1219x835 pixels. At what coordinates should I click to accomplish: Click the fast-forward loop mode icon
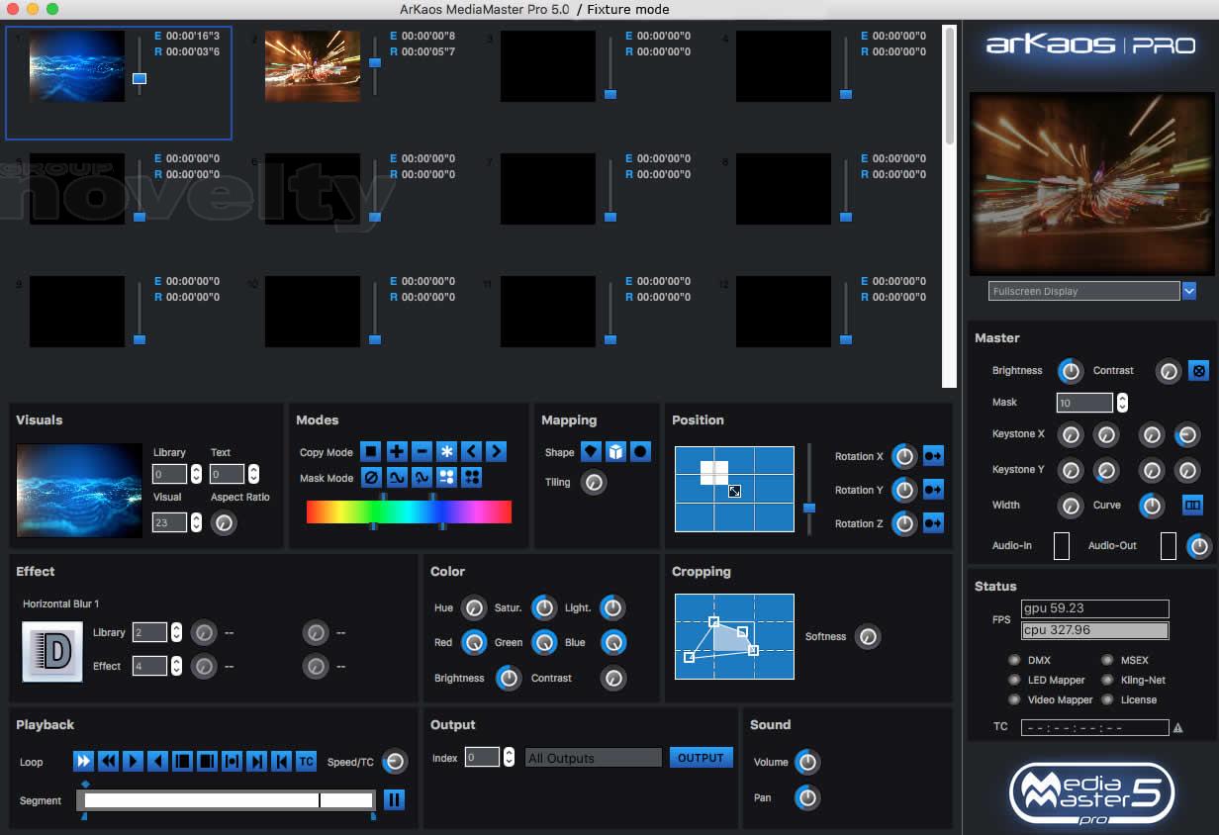pyautogui.click(x=84, y=761)
